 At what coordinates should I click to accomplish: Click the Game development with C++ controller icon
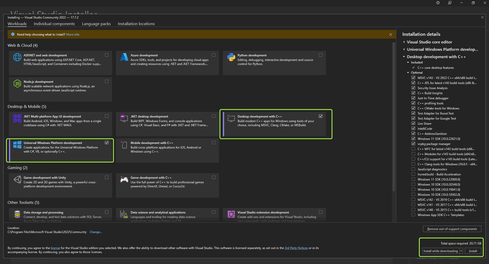click(x=124, y=179)
